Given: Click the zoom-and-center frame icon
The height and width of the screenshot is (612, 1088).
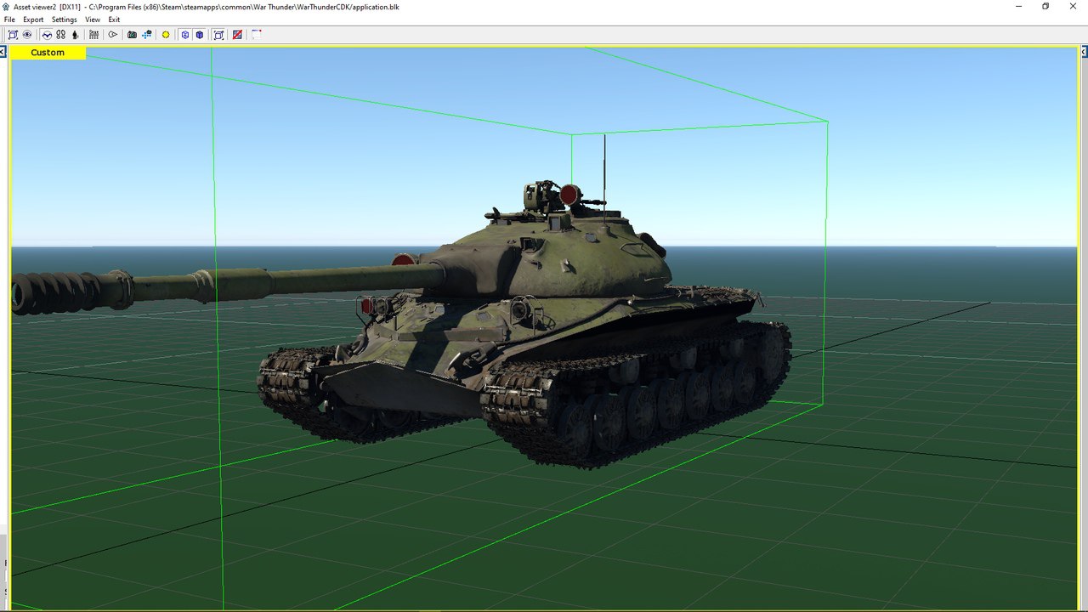Looking at the screenshot, I should pyautogui.click(x=13, y=35).
